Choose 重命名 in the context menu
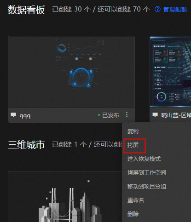The image size is (191, 222). coord(136,200)
